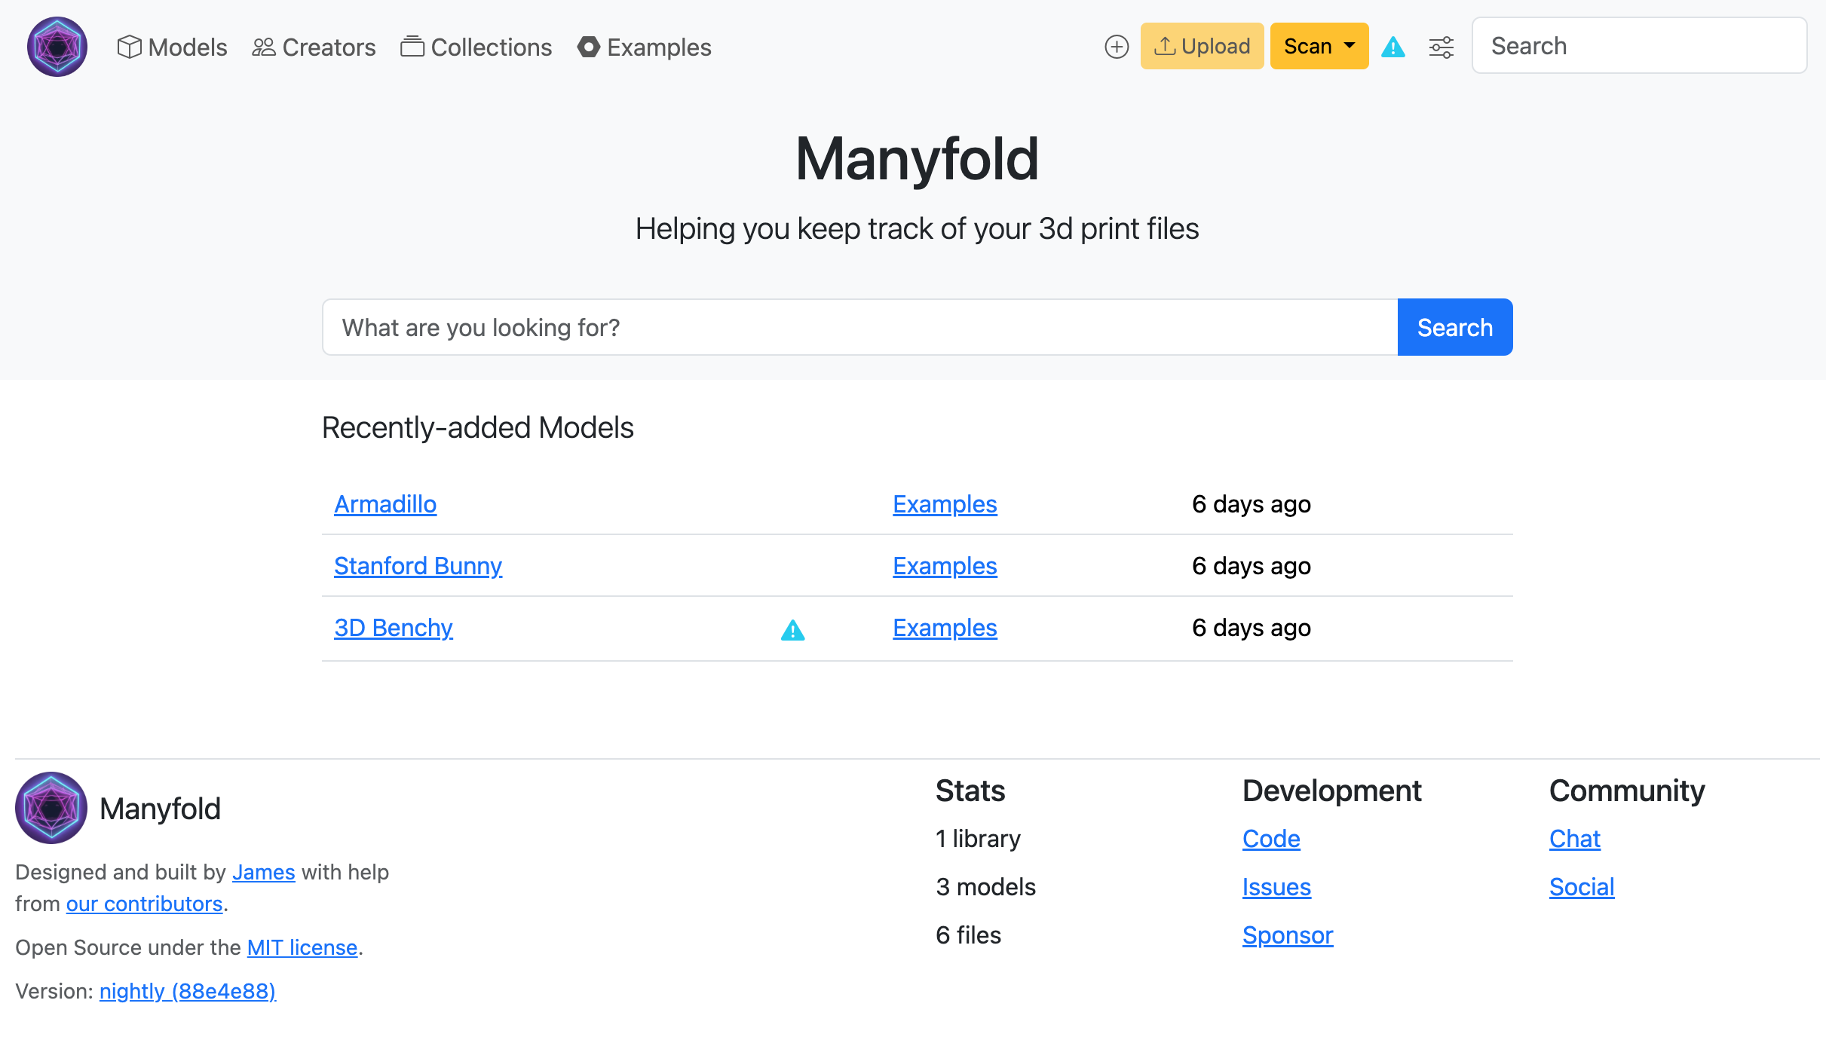Open the Collections menu item
The image size is (1826, 1040).
(476, 47)
